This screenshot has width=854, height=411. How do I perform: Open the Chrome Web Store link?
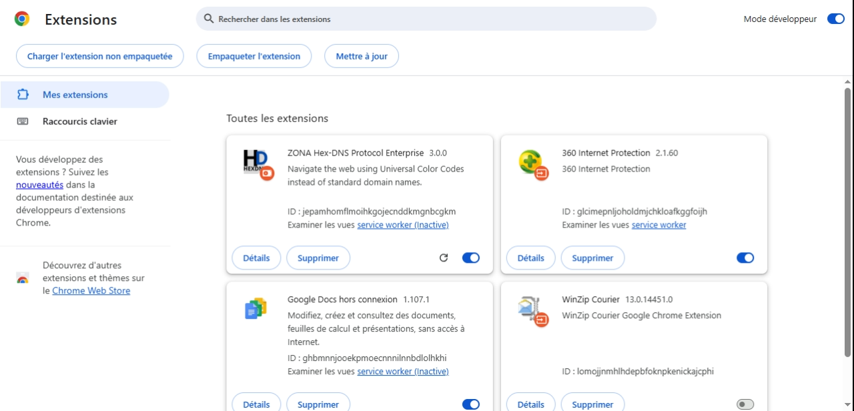pyautogui.click(x=91, y=291)
